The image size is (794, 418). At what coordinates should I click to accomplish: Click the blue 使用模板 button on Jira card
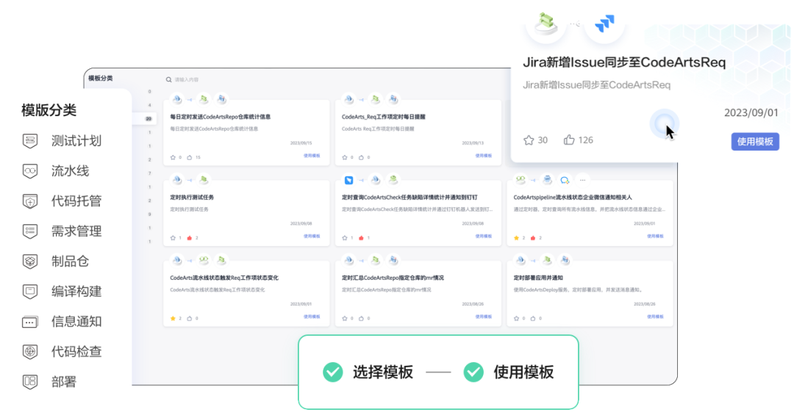[755, 142]
